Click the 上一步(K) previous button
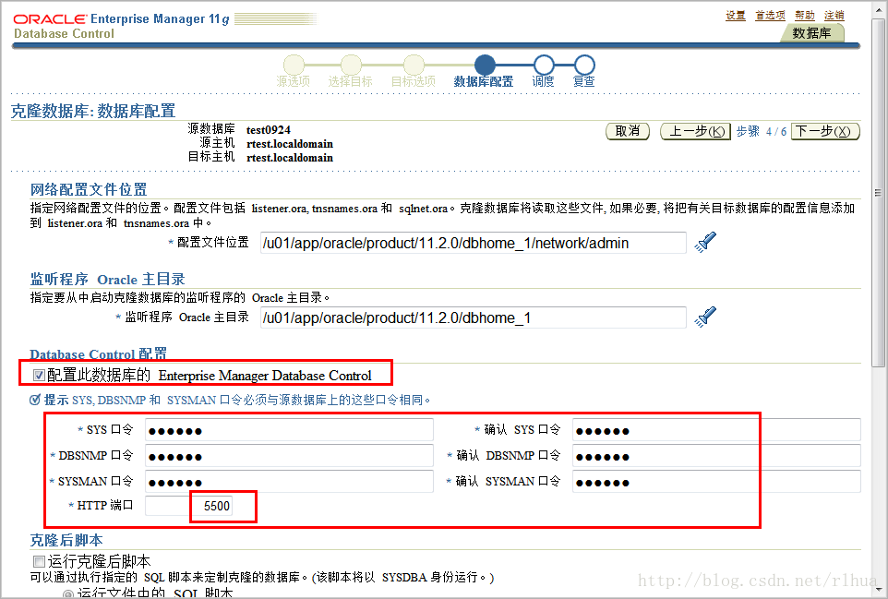Screen dimensions: 888x599 (x=695, y=131)
